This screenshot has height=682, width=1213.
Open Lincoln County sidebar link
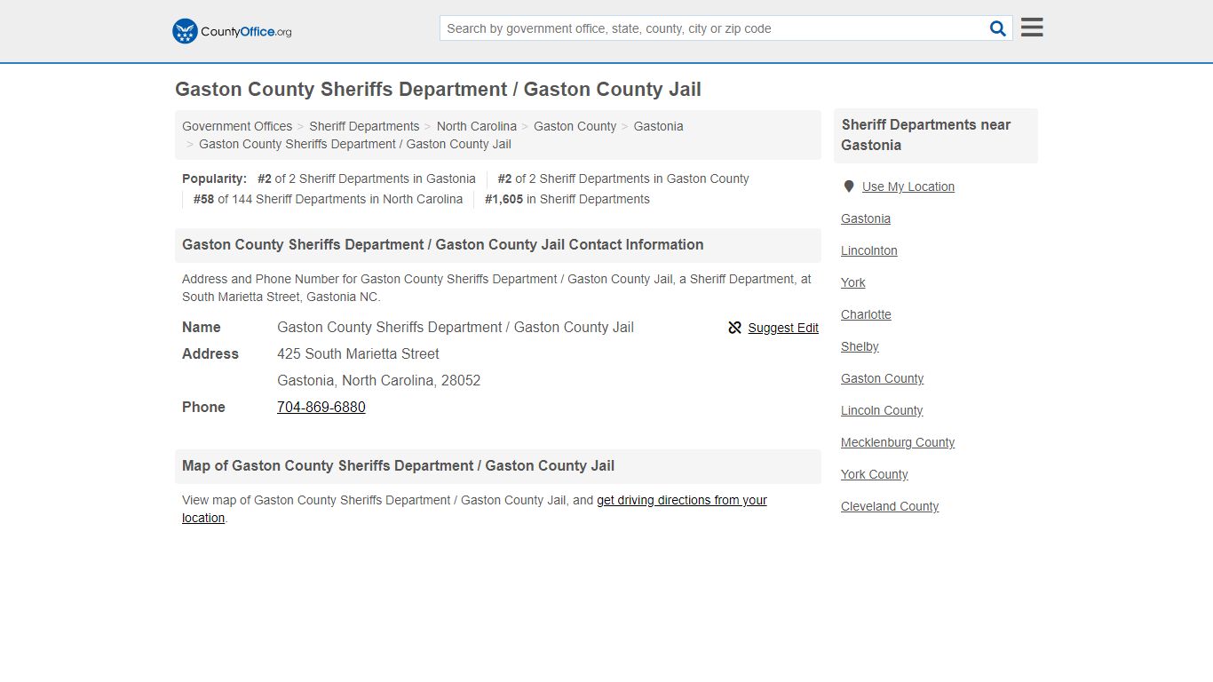pyautogui.click(x=882, y=410)
